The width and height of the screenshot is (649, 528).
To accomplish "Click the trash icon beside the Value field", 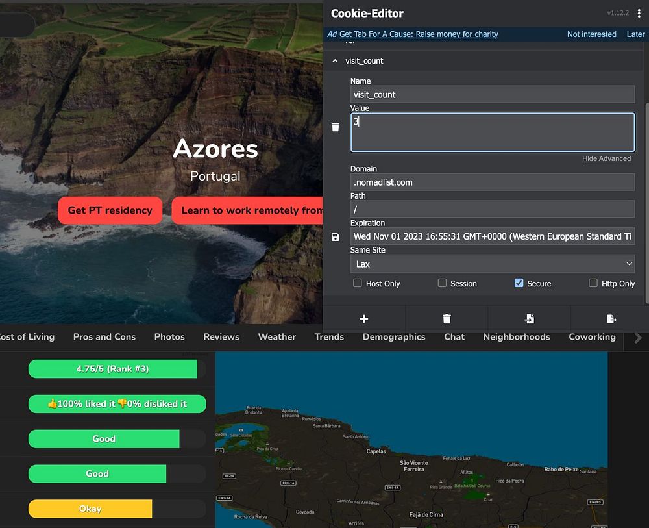I will point(335,127).
